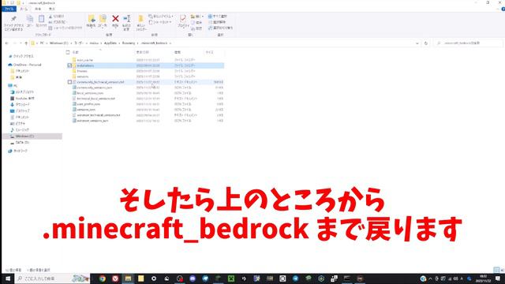The width and height of the screenshot is (505, 284).
Task: Expand the Shortcut easy-access dropdown
Action: tap(170, 22)
